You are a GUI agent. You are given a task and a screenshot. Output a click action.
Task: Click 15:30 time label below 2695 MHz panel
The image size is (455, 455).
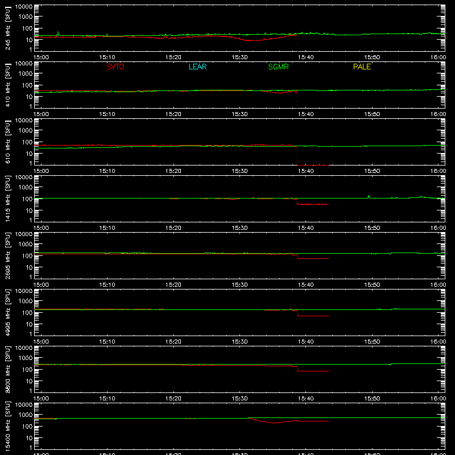click(x=239, y=285)
